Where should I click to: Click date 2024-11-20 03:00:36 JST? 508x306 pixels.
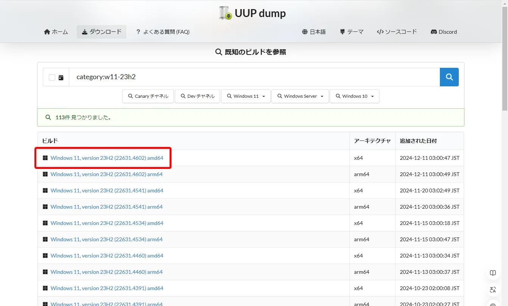[430, 207]
